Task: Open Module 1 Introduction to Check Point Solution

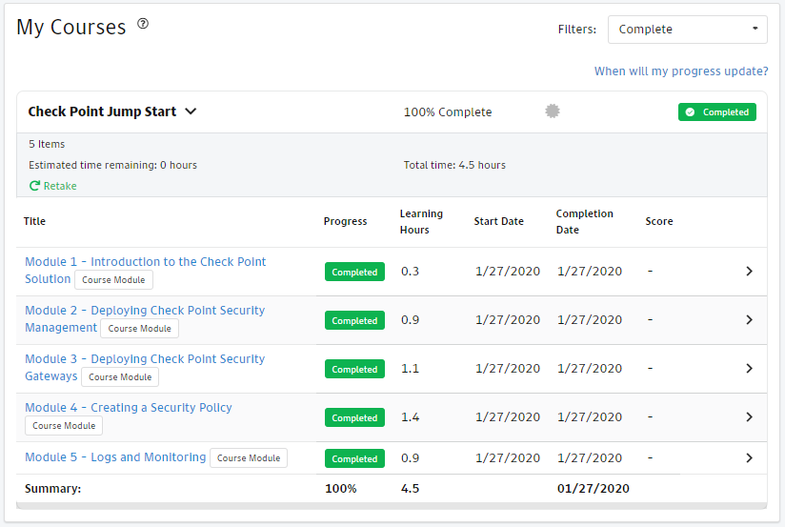Action: pyautogui.click(x=145, y=270)
